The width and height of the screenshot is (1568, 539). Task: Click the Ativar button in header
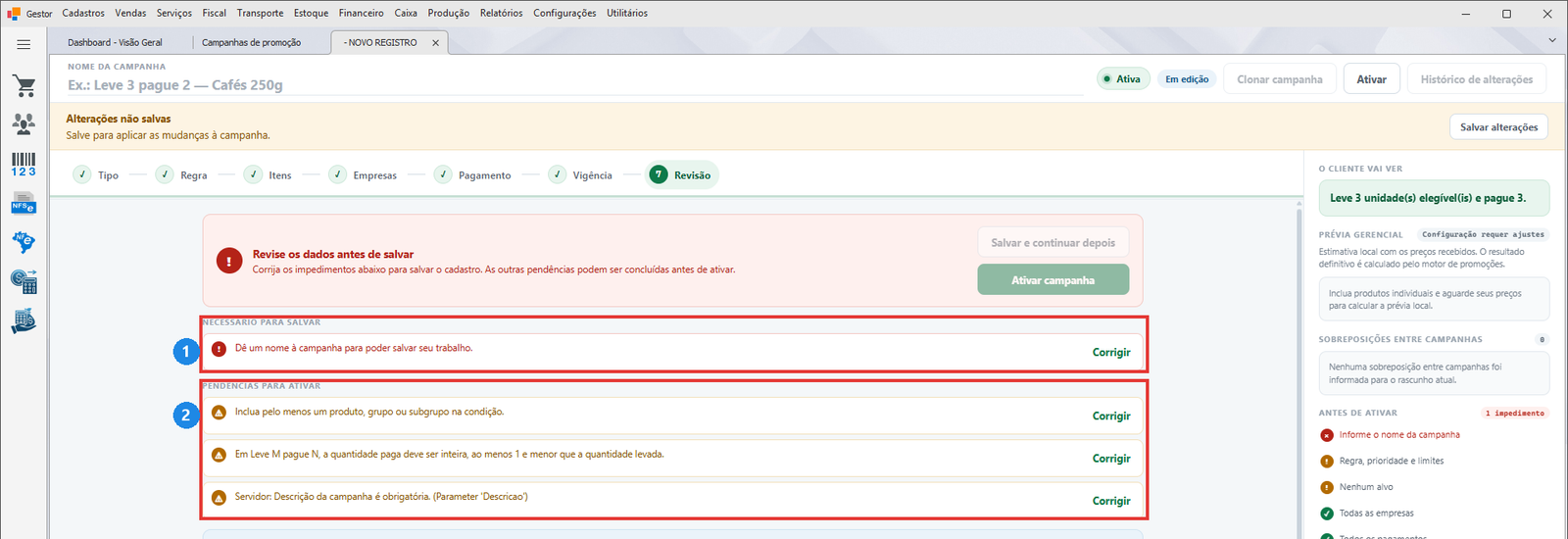1371,79
